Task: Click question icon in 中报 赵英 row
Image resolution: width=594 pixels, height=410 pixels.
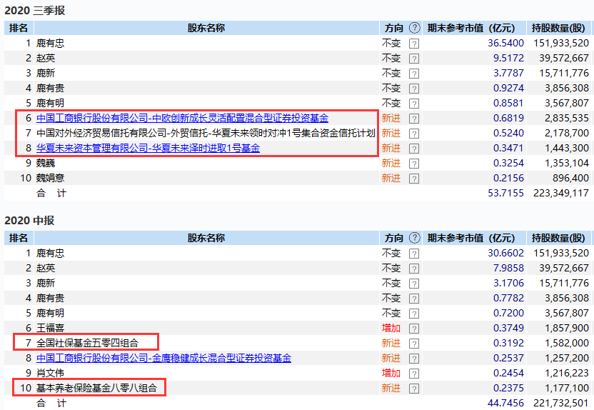Action: [414, 269]
